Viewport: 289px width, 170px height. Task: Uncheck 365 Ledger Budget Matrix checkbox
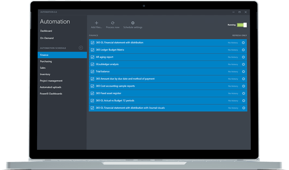93,50
